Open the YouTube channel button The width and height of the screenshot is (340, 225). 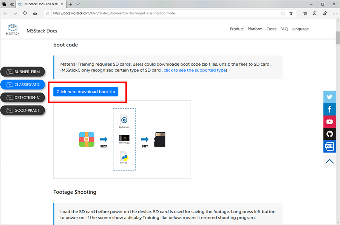pyautogui.click(x=329, y=122)
